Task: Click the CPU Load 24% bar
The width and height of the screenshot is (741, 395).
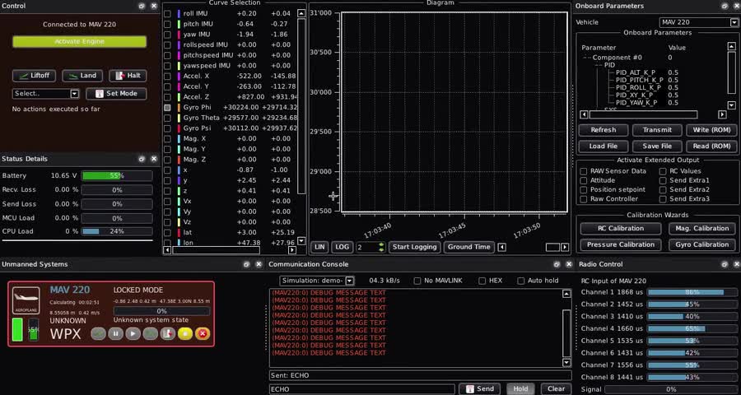Action: (x=117, y=231)
